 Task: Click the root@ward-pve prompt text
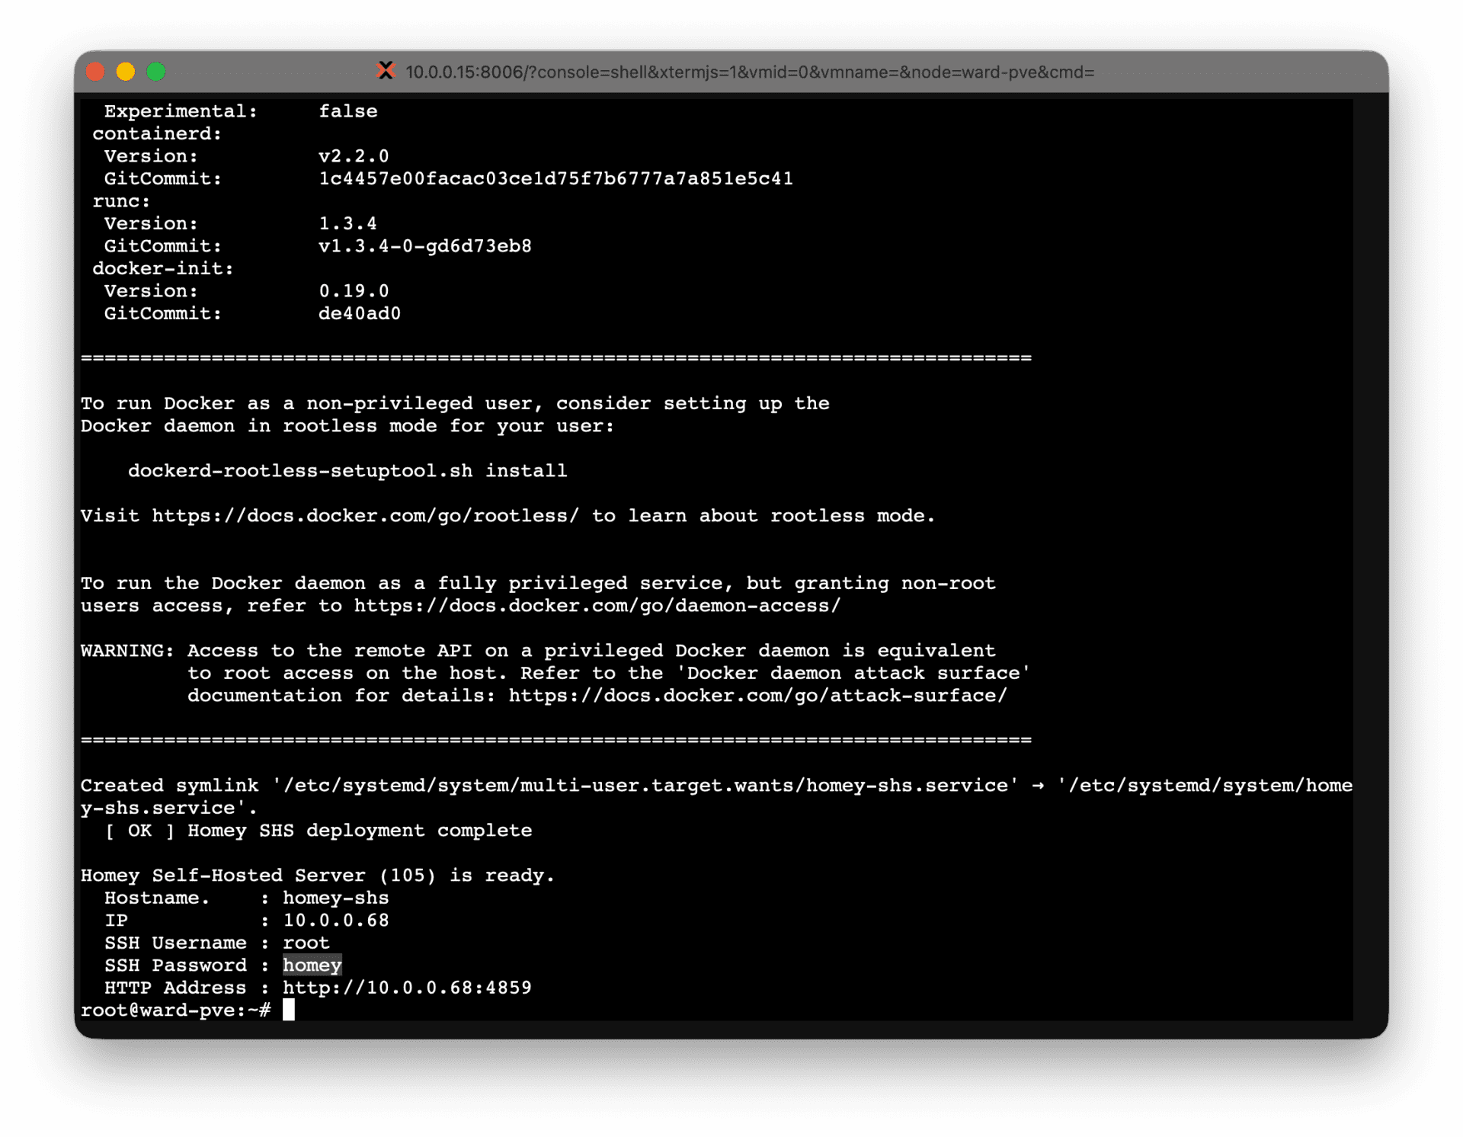point(174,1010)
